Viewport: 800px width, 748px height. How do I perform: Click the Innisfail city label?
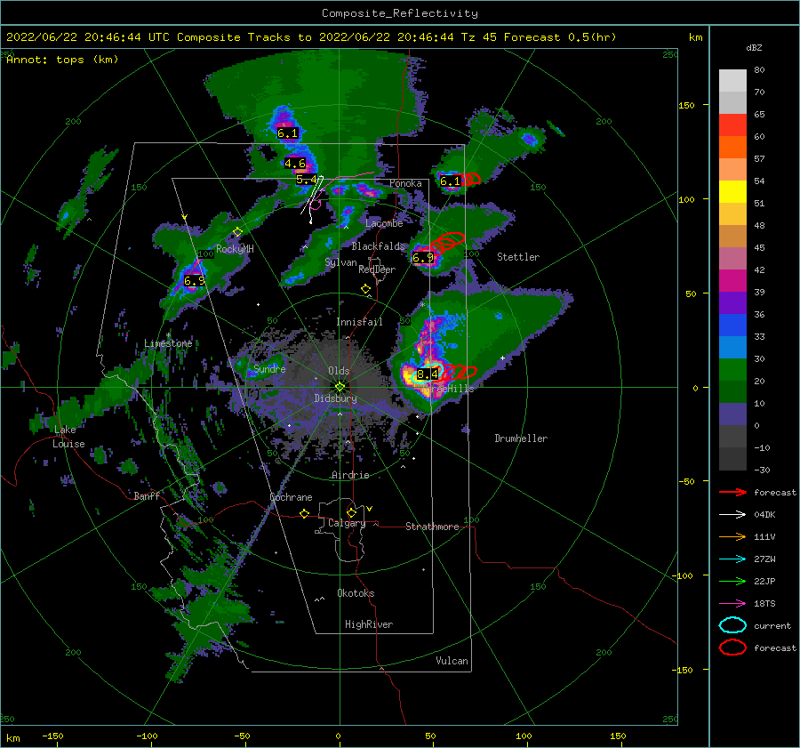coord(359,322)
